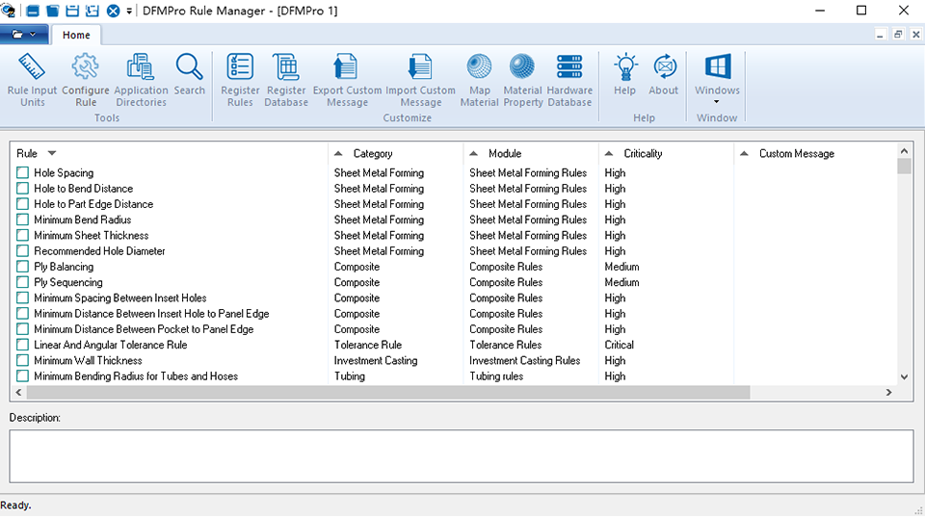Enable Hole to Part Edge Distance rule

pos(22,204)
